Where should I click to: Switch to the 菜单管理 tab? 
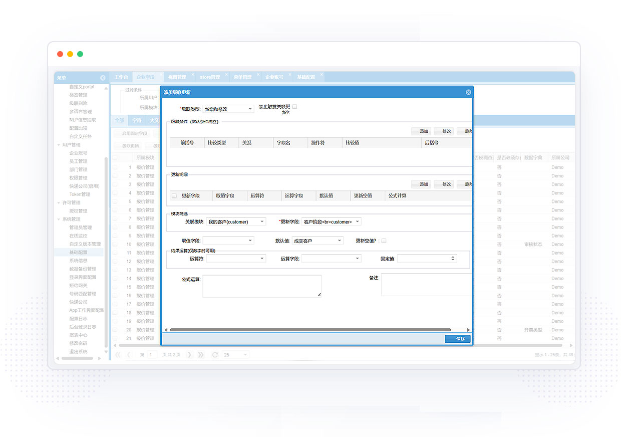[242, 77]
